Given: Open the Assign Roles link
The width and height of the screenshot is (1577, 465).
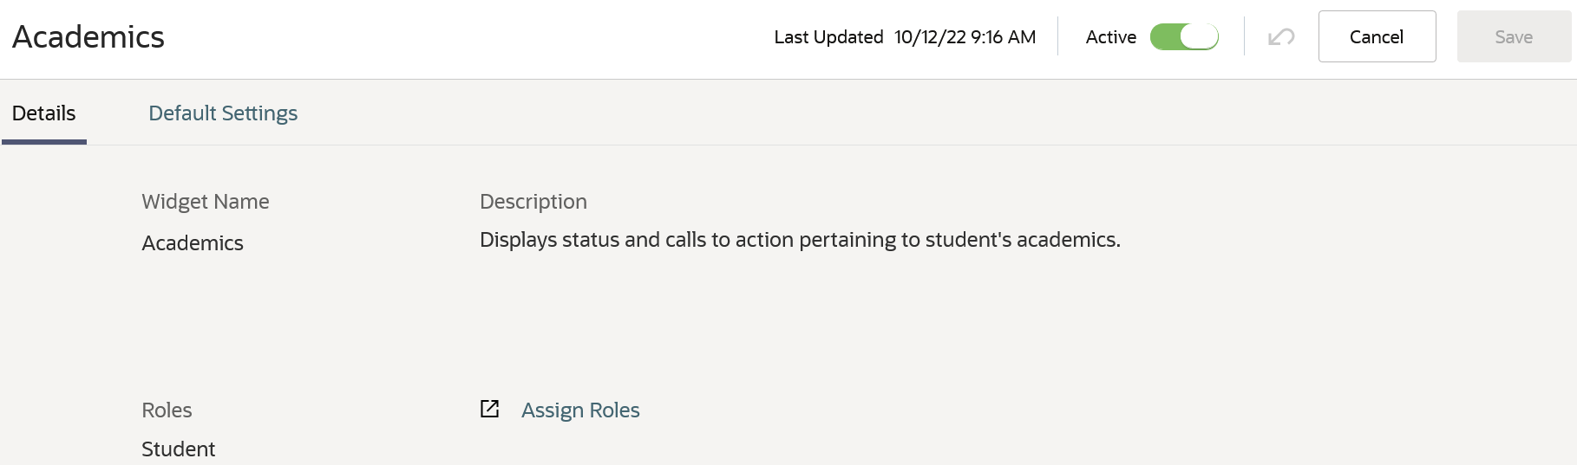Looking at the screenshot, I should (580, 410).
